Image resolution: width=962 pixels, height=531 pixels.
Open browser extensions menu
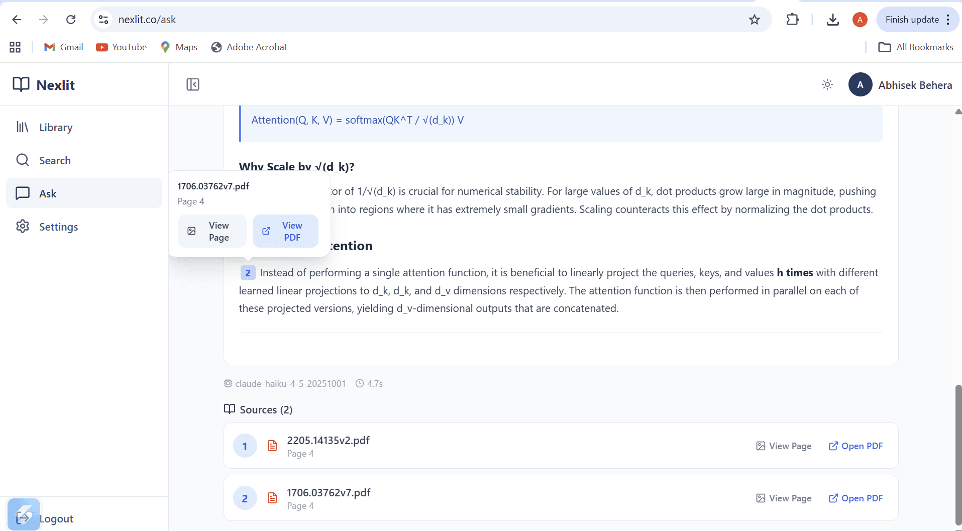point(792,19)
